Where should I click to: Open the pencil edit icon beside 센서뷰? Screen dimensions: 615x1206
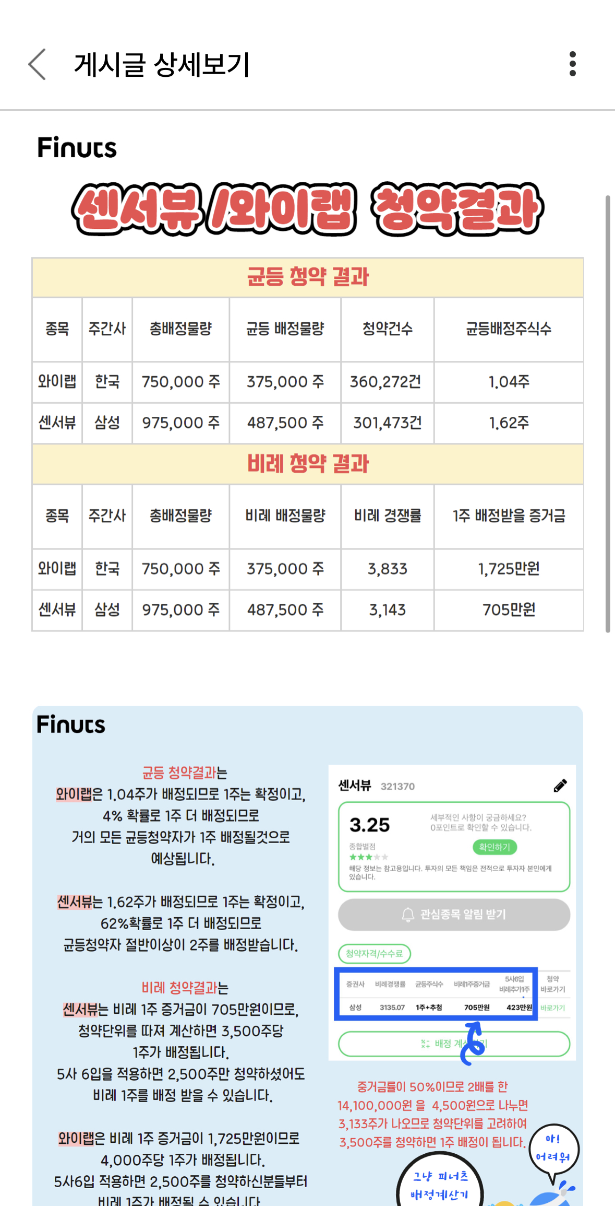(560, 785)
